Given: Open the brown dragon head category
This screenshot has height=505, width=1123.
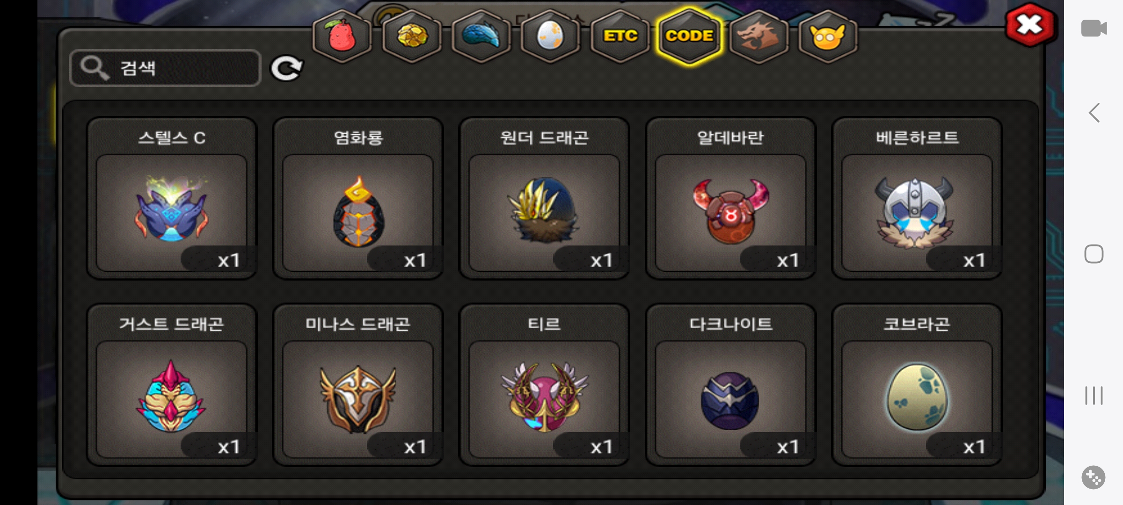Looking at the screenshot, I should click(x=758, y=36).
